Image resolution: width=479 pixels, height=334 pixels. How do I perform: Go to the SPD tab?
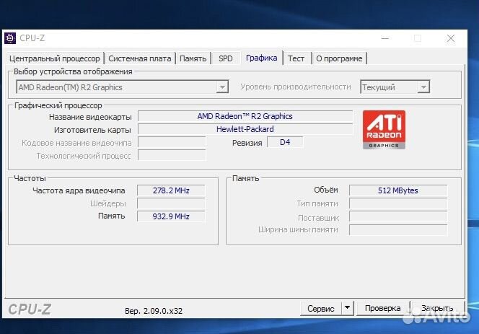click(226, 58)
